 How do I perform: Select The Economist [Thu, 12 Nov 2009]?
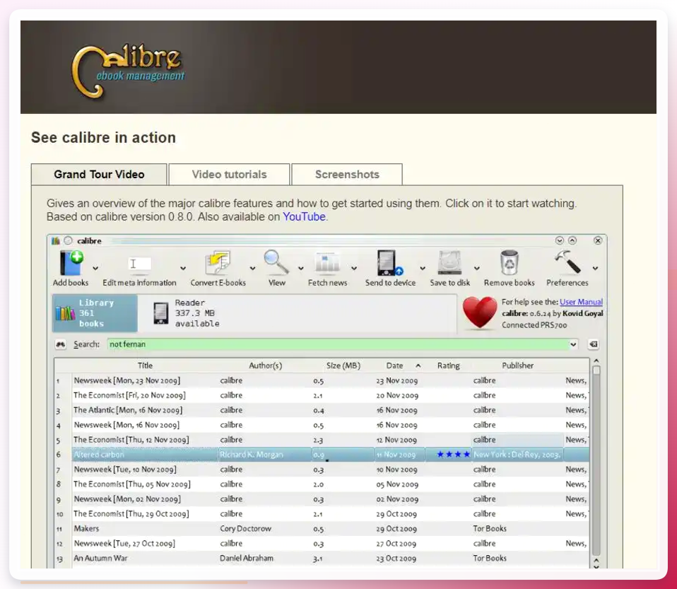(322, 440)
